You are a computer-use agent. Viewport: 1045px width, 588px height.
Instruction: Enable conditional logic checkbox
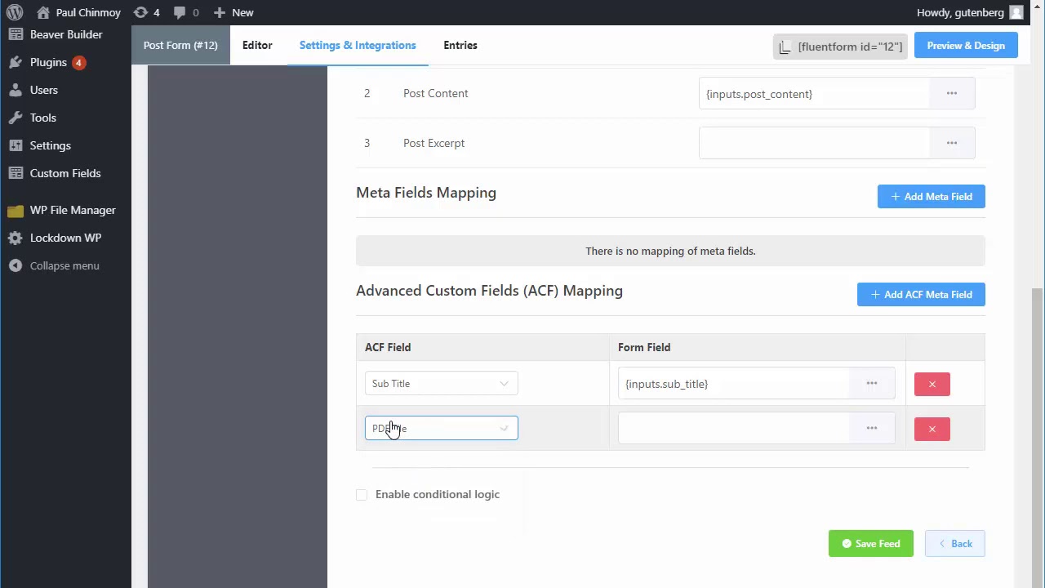362,495
